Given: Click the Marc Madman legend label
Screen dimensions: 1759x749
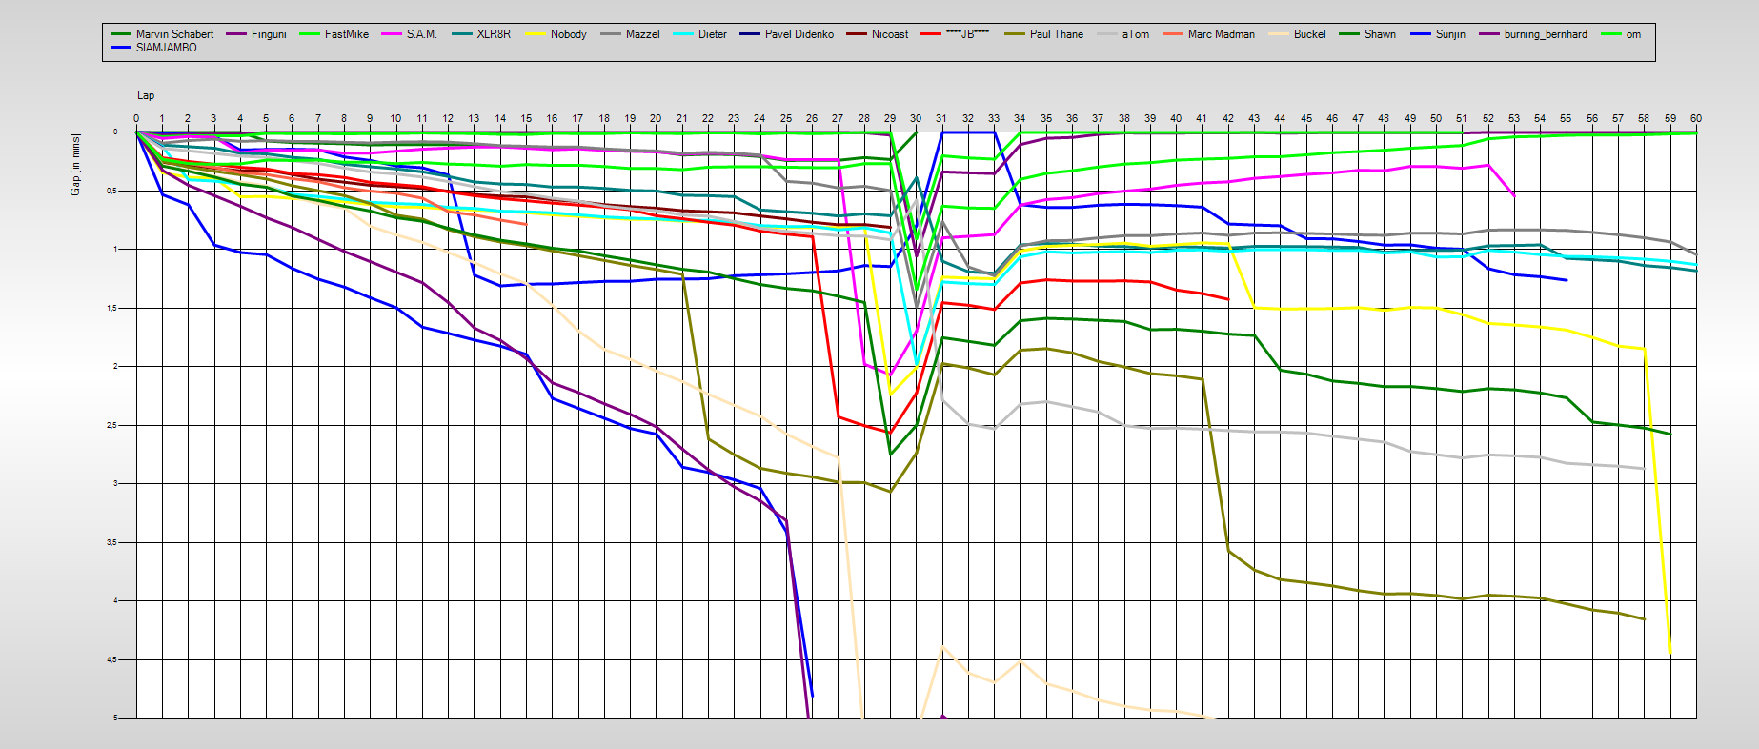Looking at the screenshot, I should pyautogui.click(x=1221, y=34).
